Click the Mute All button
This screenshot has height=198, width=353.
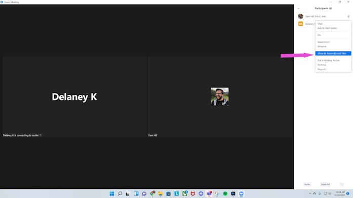[x=325, y=184]
